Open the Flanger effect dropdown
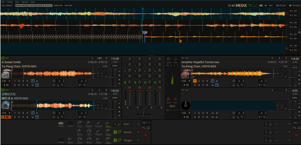Image resolution: width=301 pixels, height=145 pixels. point(131,140)
